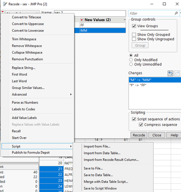Viewport: 181px width, 192px height.
Task: Choose Remove Whitespace
Action: click(x=27, y=46)
